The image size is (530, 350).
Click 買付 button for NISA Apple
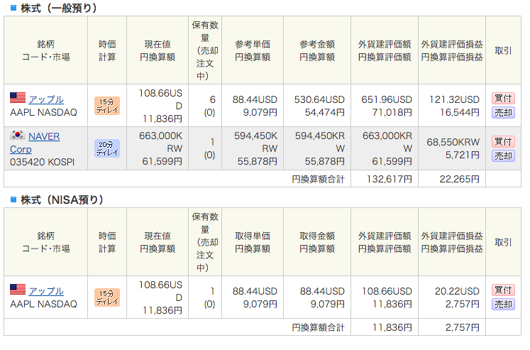pyautogui.click(x=503, y=290)
